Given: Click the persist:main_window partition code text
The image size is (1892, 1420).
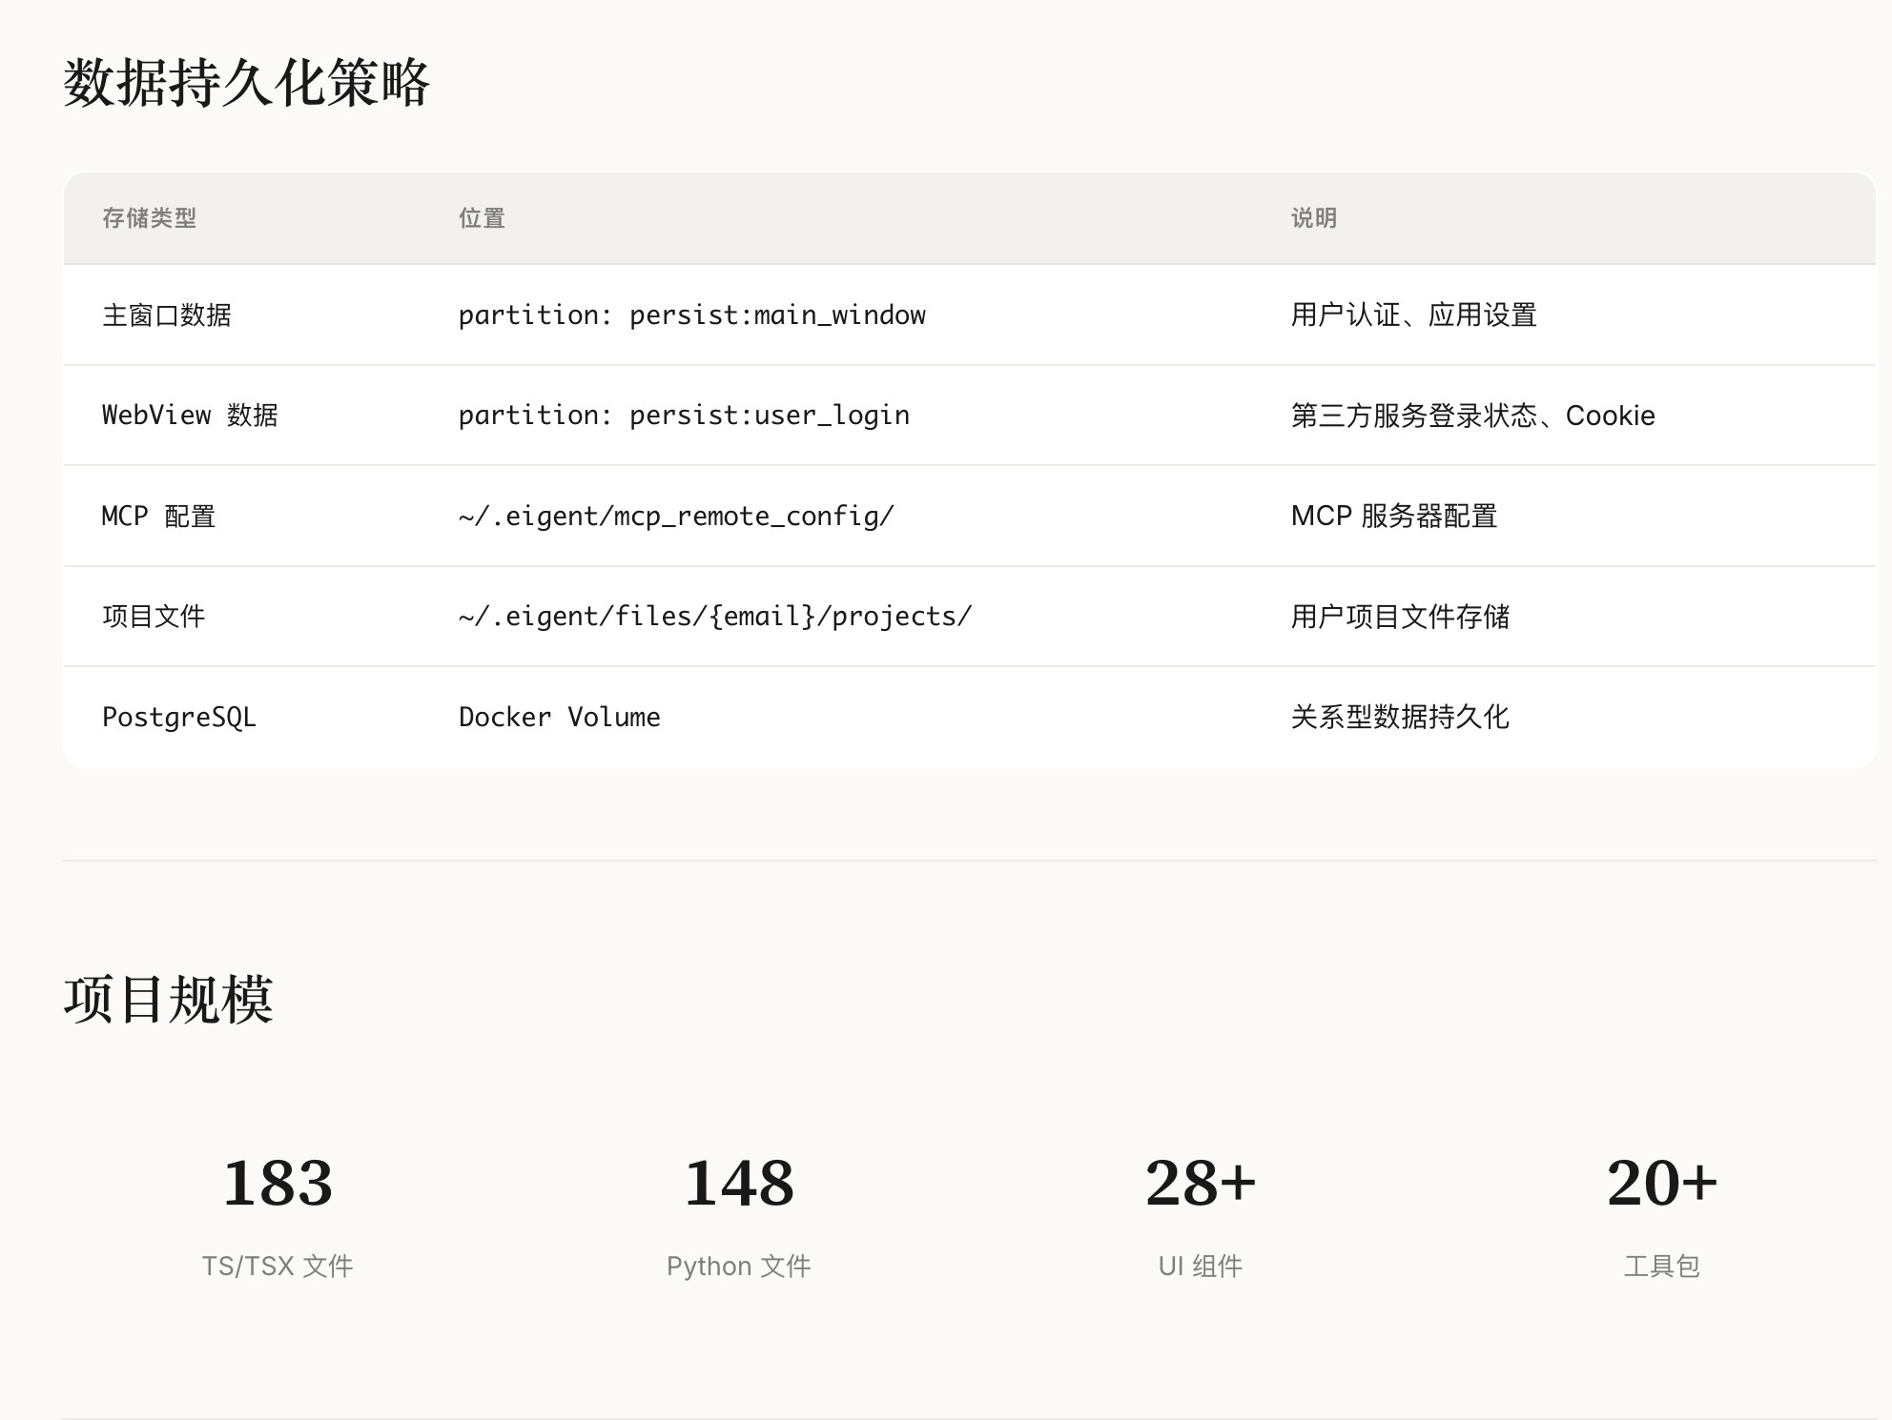Looking at the screenshot, I should coord(691,315).
